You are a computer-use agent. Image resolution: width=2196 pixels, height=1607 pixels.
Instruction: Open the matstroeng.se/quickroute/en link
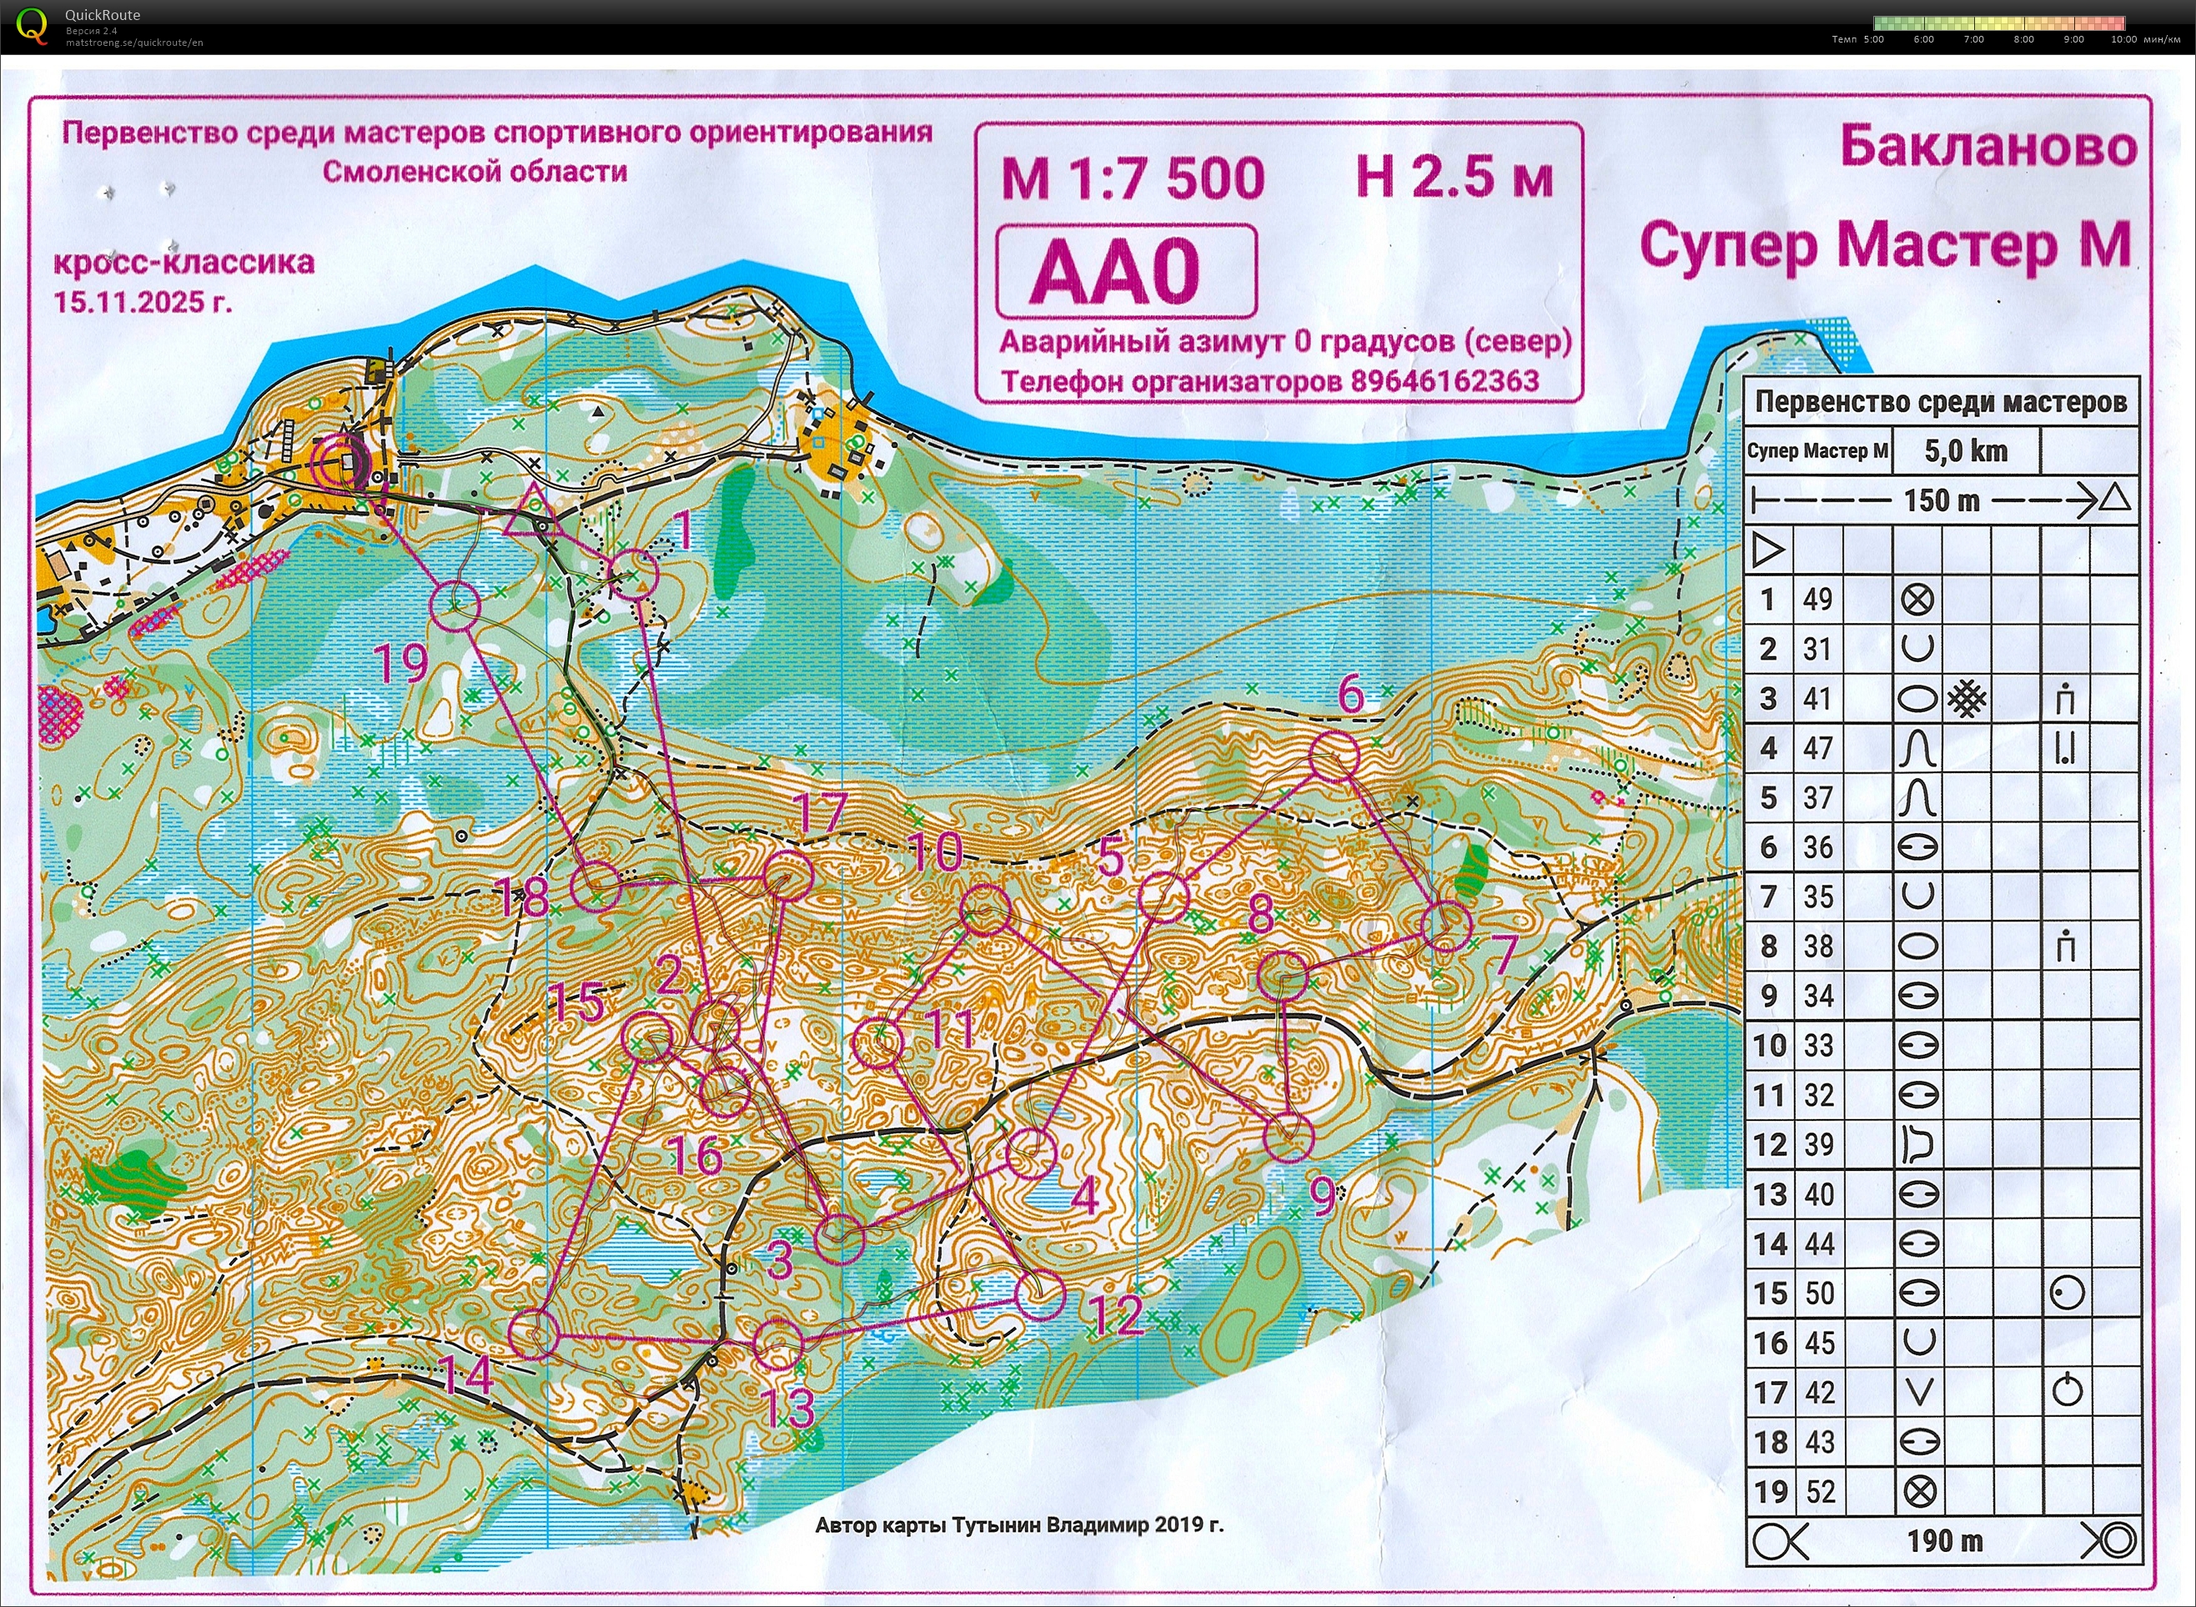134,43
